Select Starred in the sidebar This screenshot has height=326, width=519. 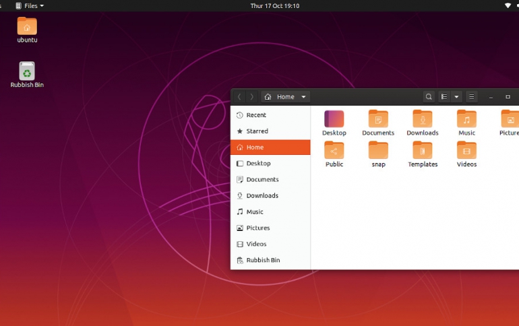point(270,131)
